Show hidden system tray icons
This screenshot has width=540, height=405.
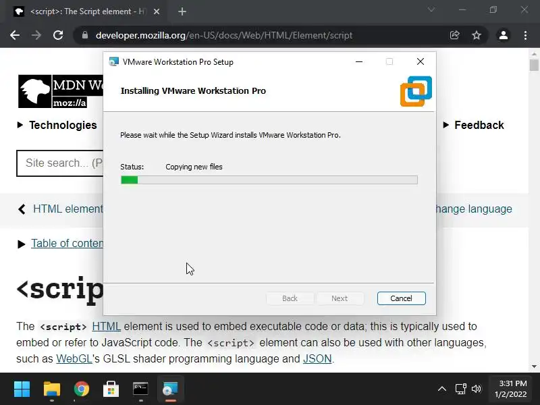442,389
